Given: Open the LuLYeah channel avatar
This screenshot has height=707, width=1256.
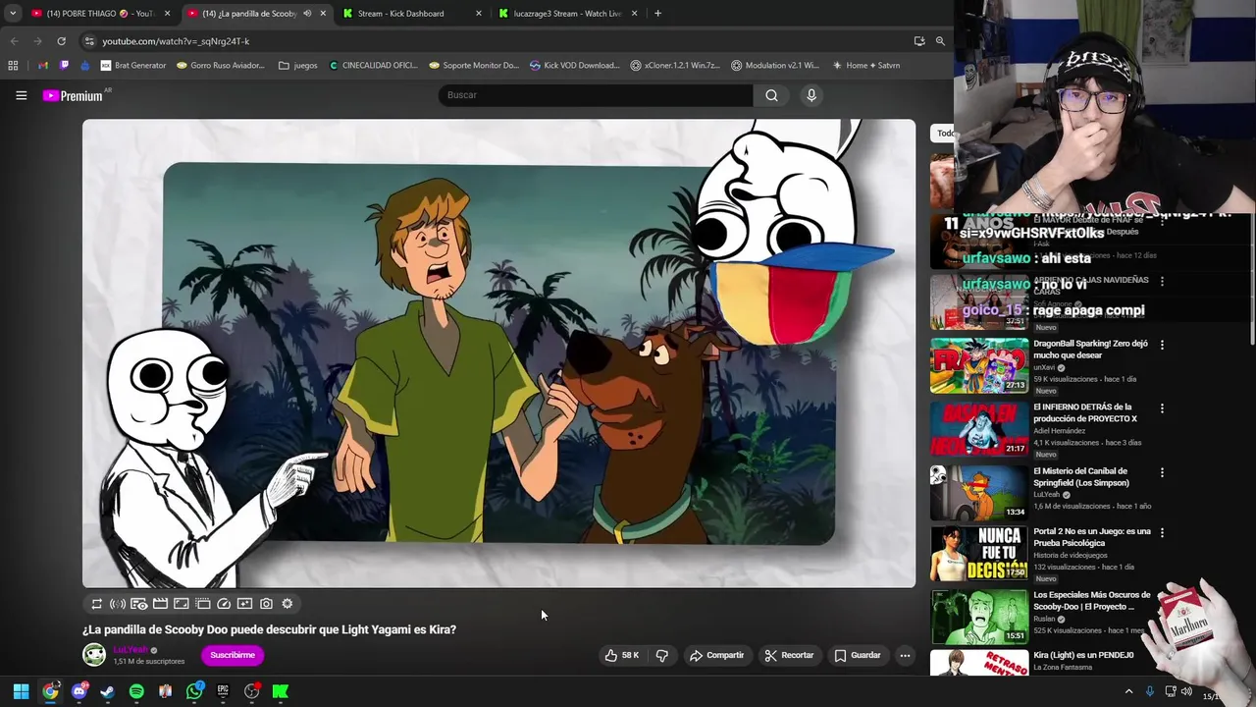Looking at the screenshot, I should [94, 655].
